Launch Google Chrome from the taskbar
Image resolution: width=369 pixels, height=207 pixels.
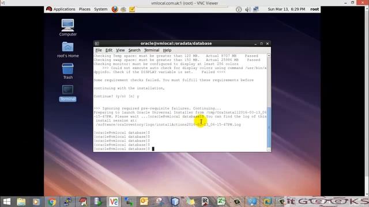coord(52,202)
